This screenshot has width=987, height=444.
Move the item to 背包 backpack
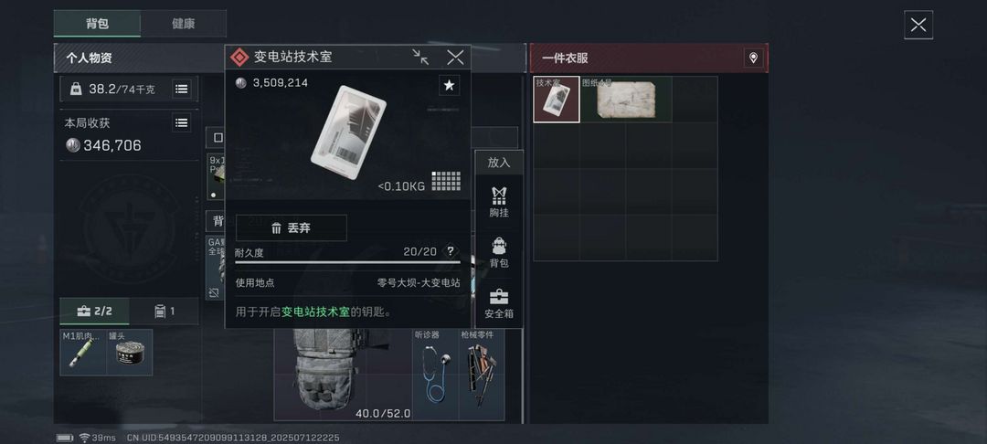pyautogui.click(x=499, y=252)
